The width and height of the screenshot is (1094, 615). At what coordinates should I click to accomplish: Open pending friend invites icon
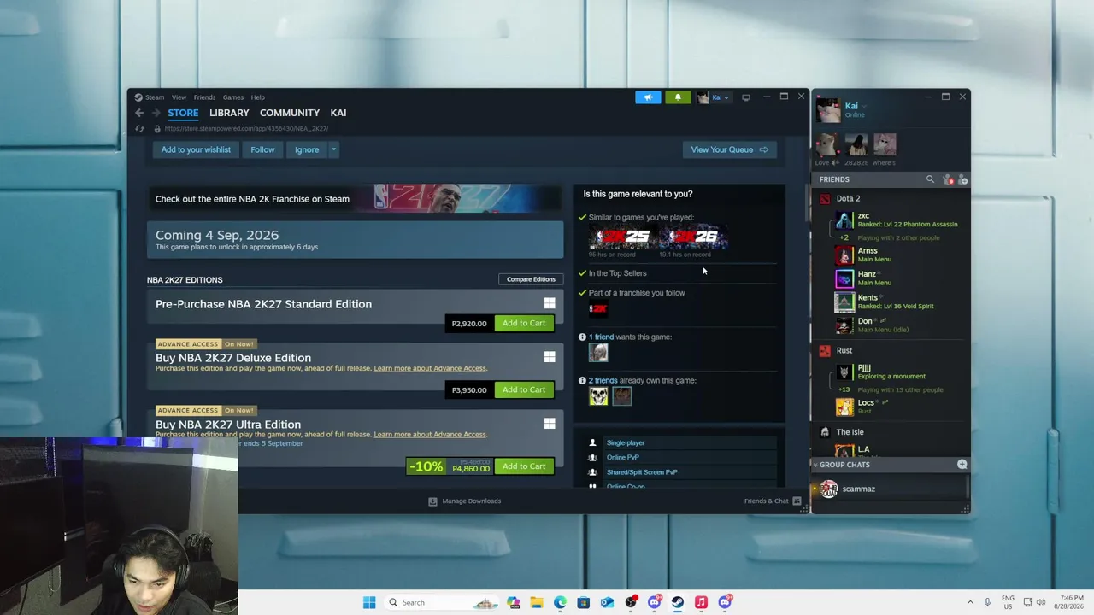click(x=947, y=179)
